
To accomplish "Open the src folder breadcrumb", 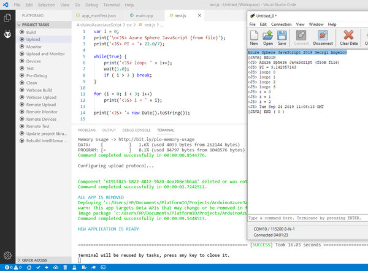I will tap(129, 25).
